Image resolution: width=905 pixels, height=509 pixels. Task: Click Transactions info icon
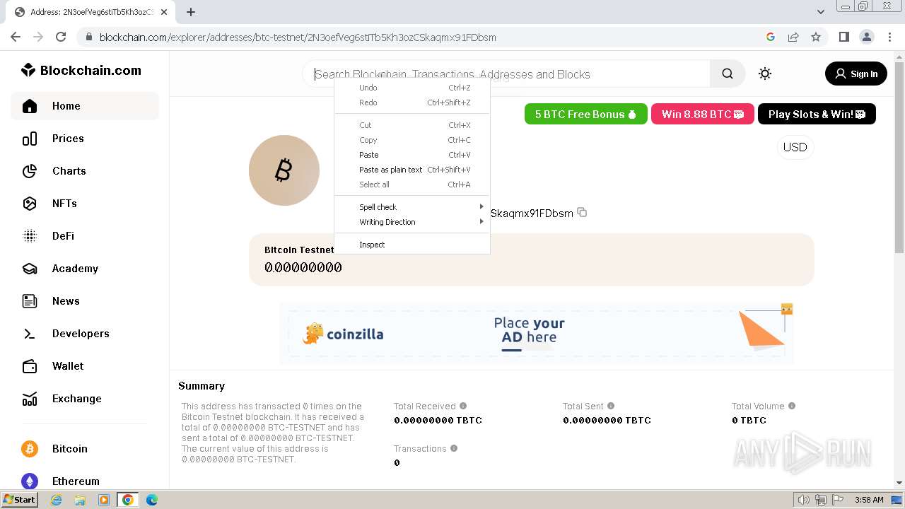coord(454,448)
